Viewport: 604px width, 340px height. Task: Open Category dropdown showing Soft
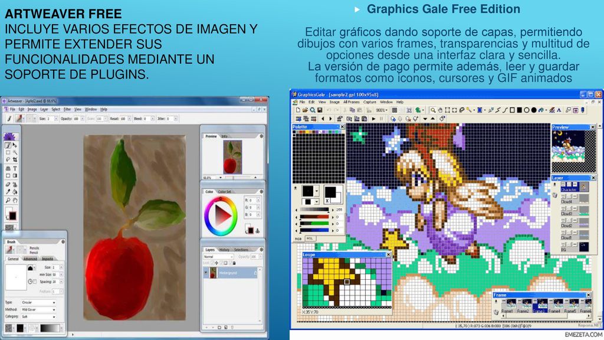pyautogui.click(x=38, y=316)
